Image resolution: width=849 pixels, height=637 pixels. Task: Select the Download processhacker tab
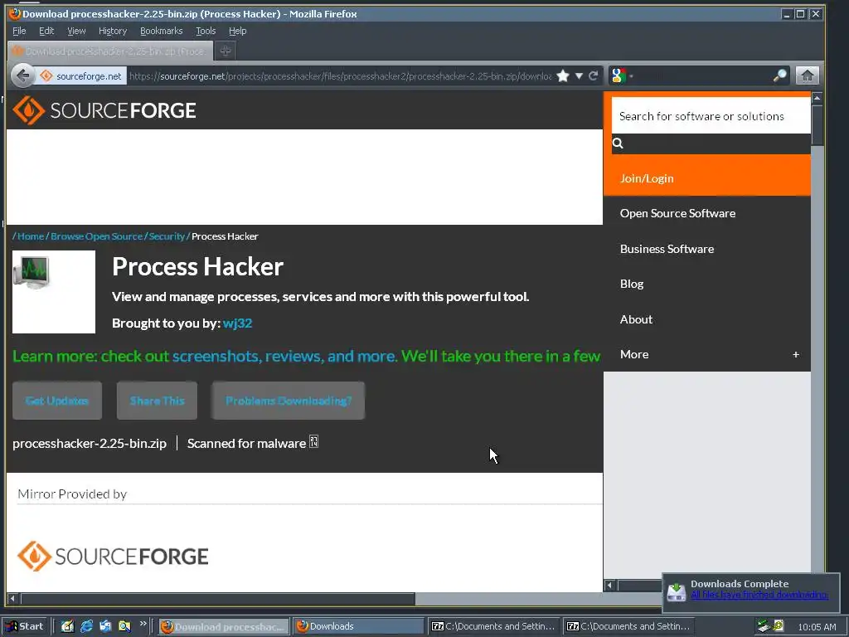110,51
